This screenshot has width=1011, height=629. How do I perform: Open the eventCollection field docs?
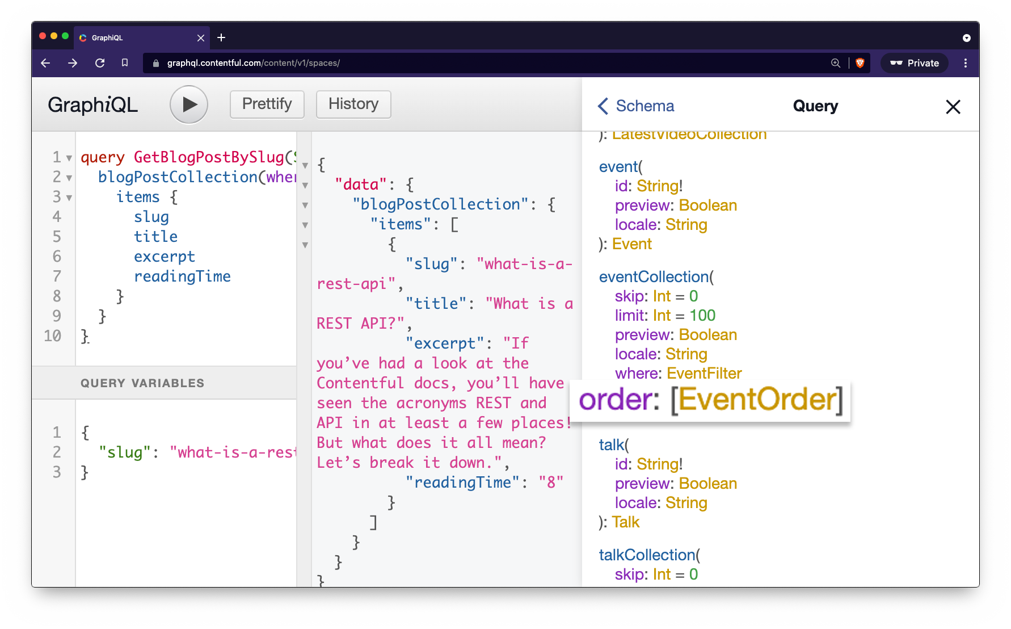point(654,277)
